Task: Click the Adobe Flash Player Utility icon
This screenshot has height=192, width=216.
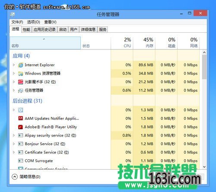Action: tap(21, 127)
